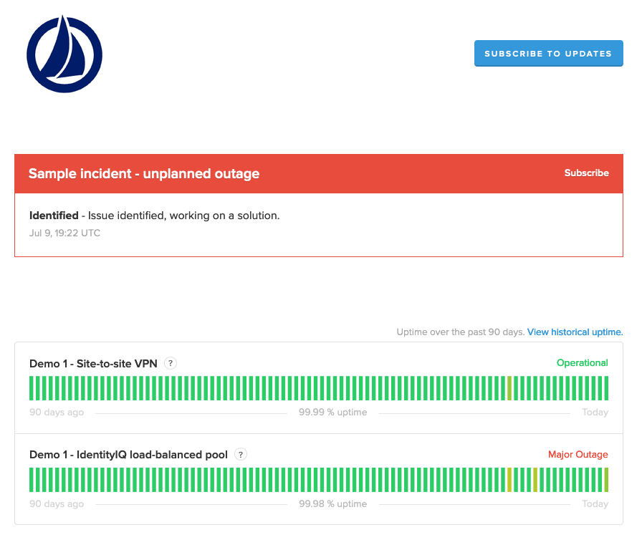Click first yellow bar in IdentityIQ uptime row

509,480
